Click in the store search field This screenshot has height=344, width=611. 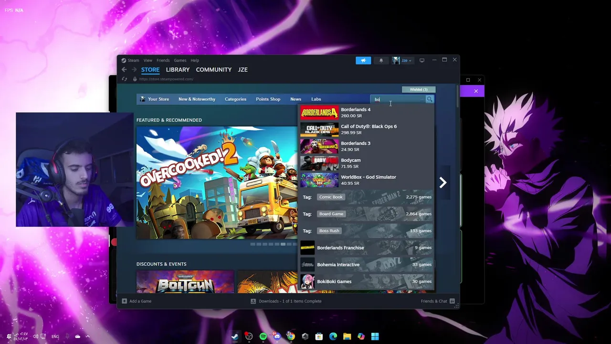tap(398, 99)
